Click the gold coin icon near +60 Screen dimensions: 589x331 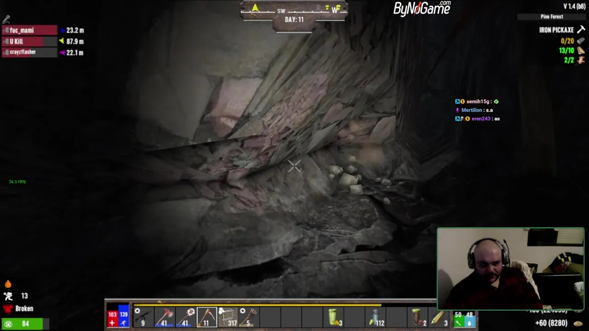(578, 323)
